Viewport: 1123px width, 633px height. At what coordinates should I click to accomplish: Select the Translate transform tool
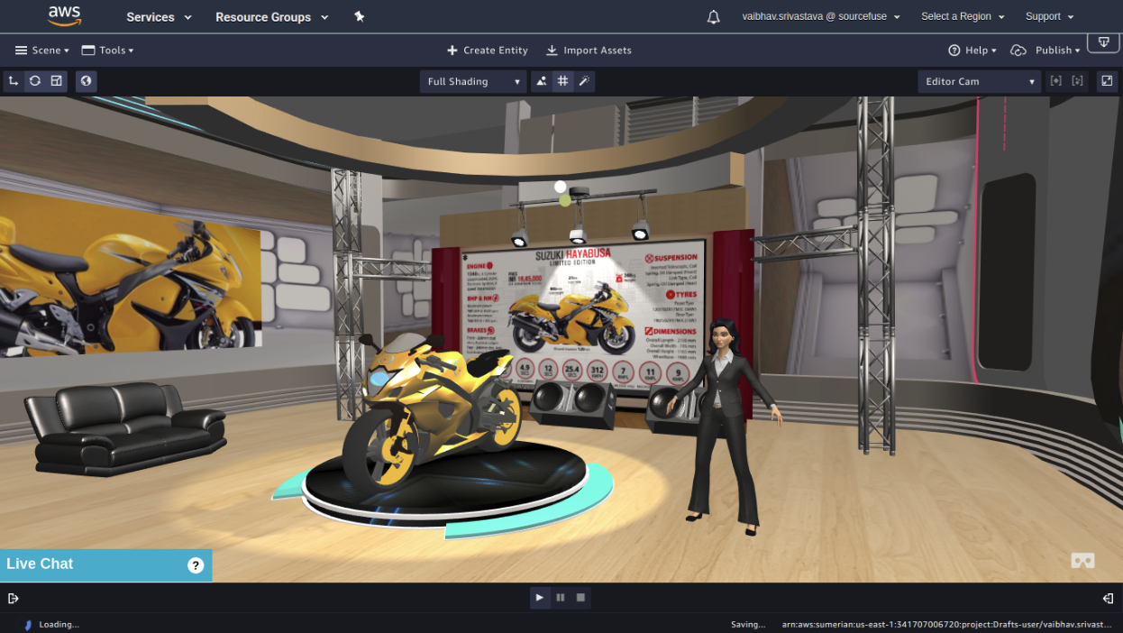(x=14, y=81)
